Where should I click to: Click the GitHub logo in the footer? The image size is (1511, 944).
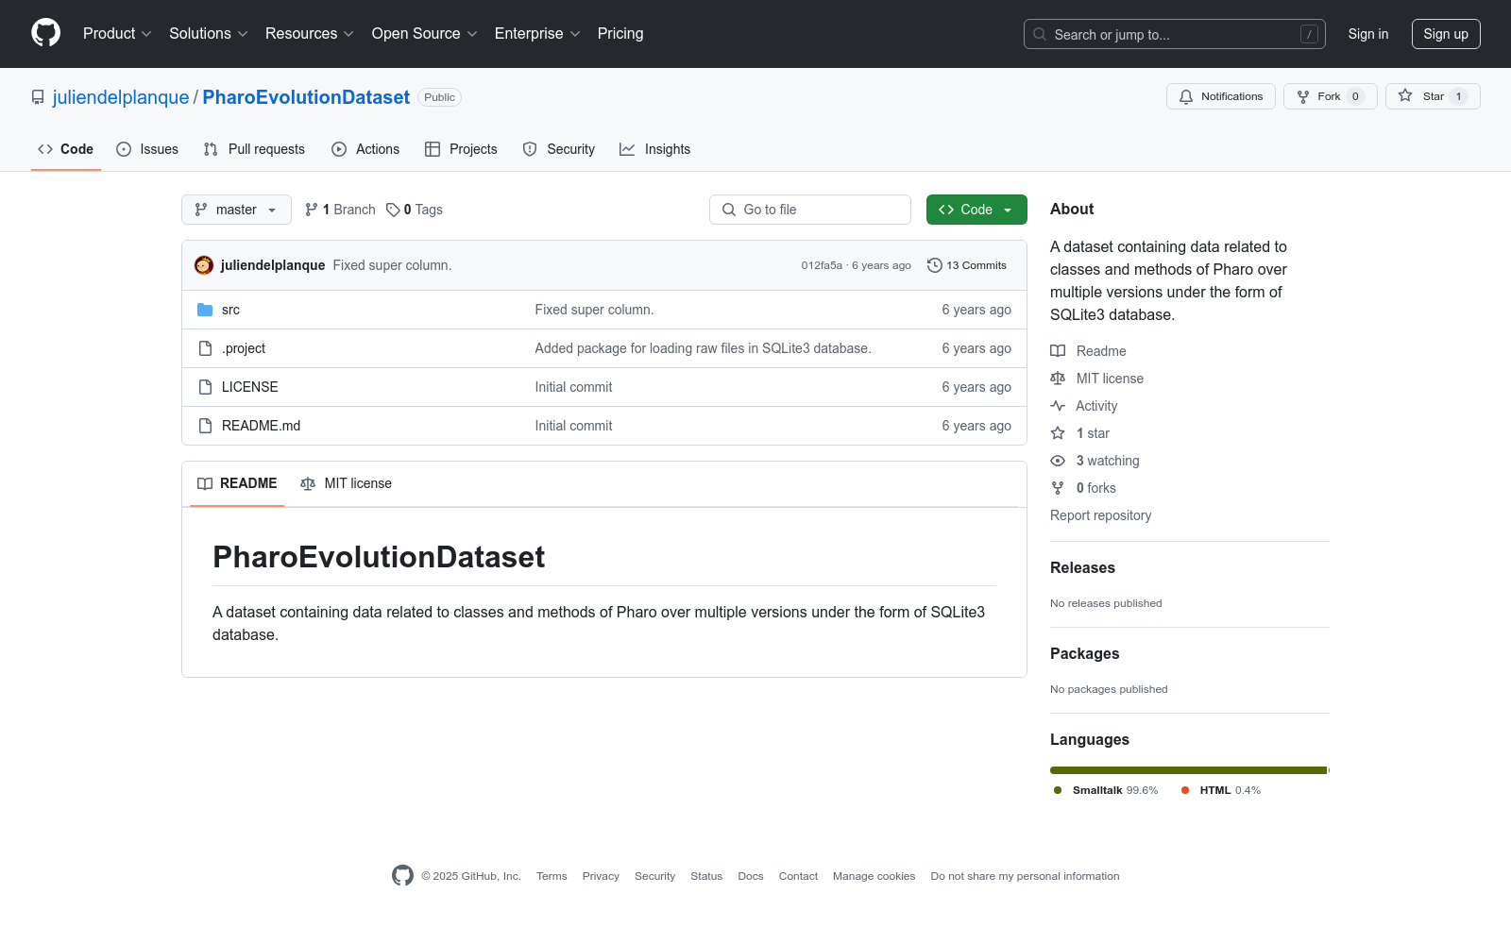pyautogui.click(x=403, y=876)
